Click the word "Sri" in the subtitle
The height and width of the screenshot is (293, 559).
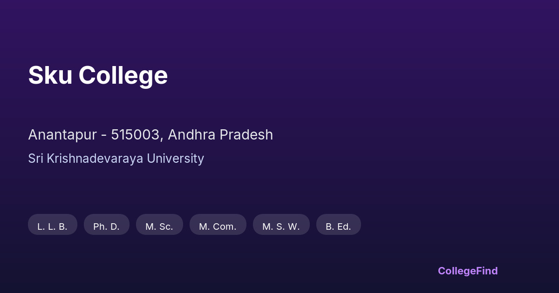pos(35,159)
